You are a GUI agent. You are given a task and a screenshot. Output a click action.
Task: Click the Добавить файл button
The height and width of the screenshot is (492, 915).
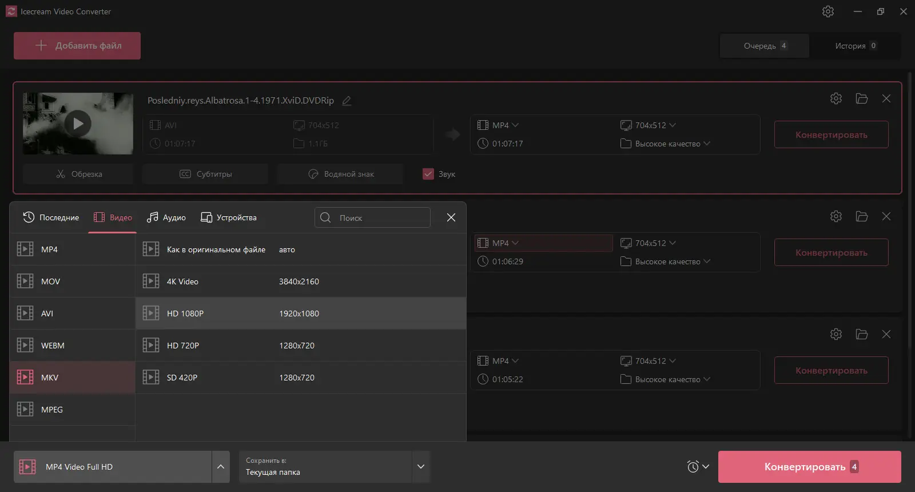[x=77, y=46]
